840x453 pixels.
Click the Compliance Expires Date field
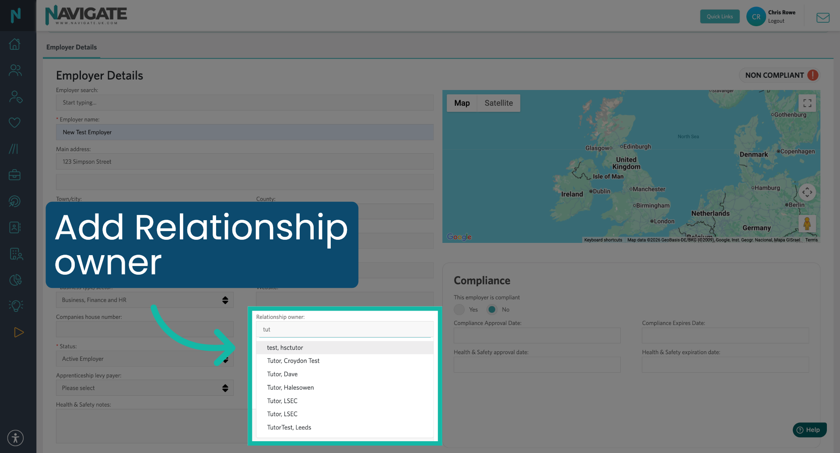(x=725, y=335)
